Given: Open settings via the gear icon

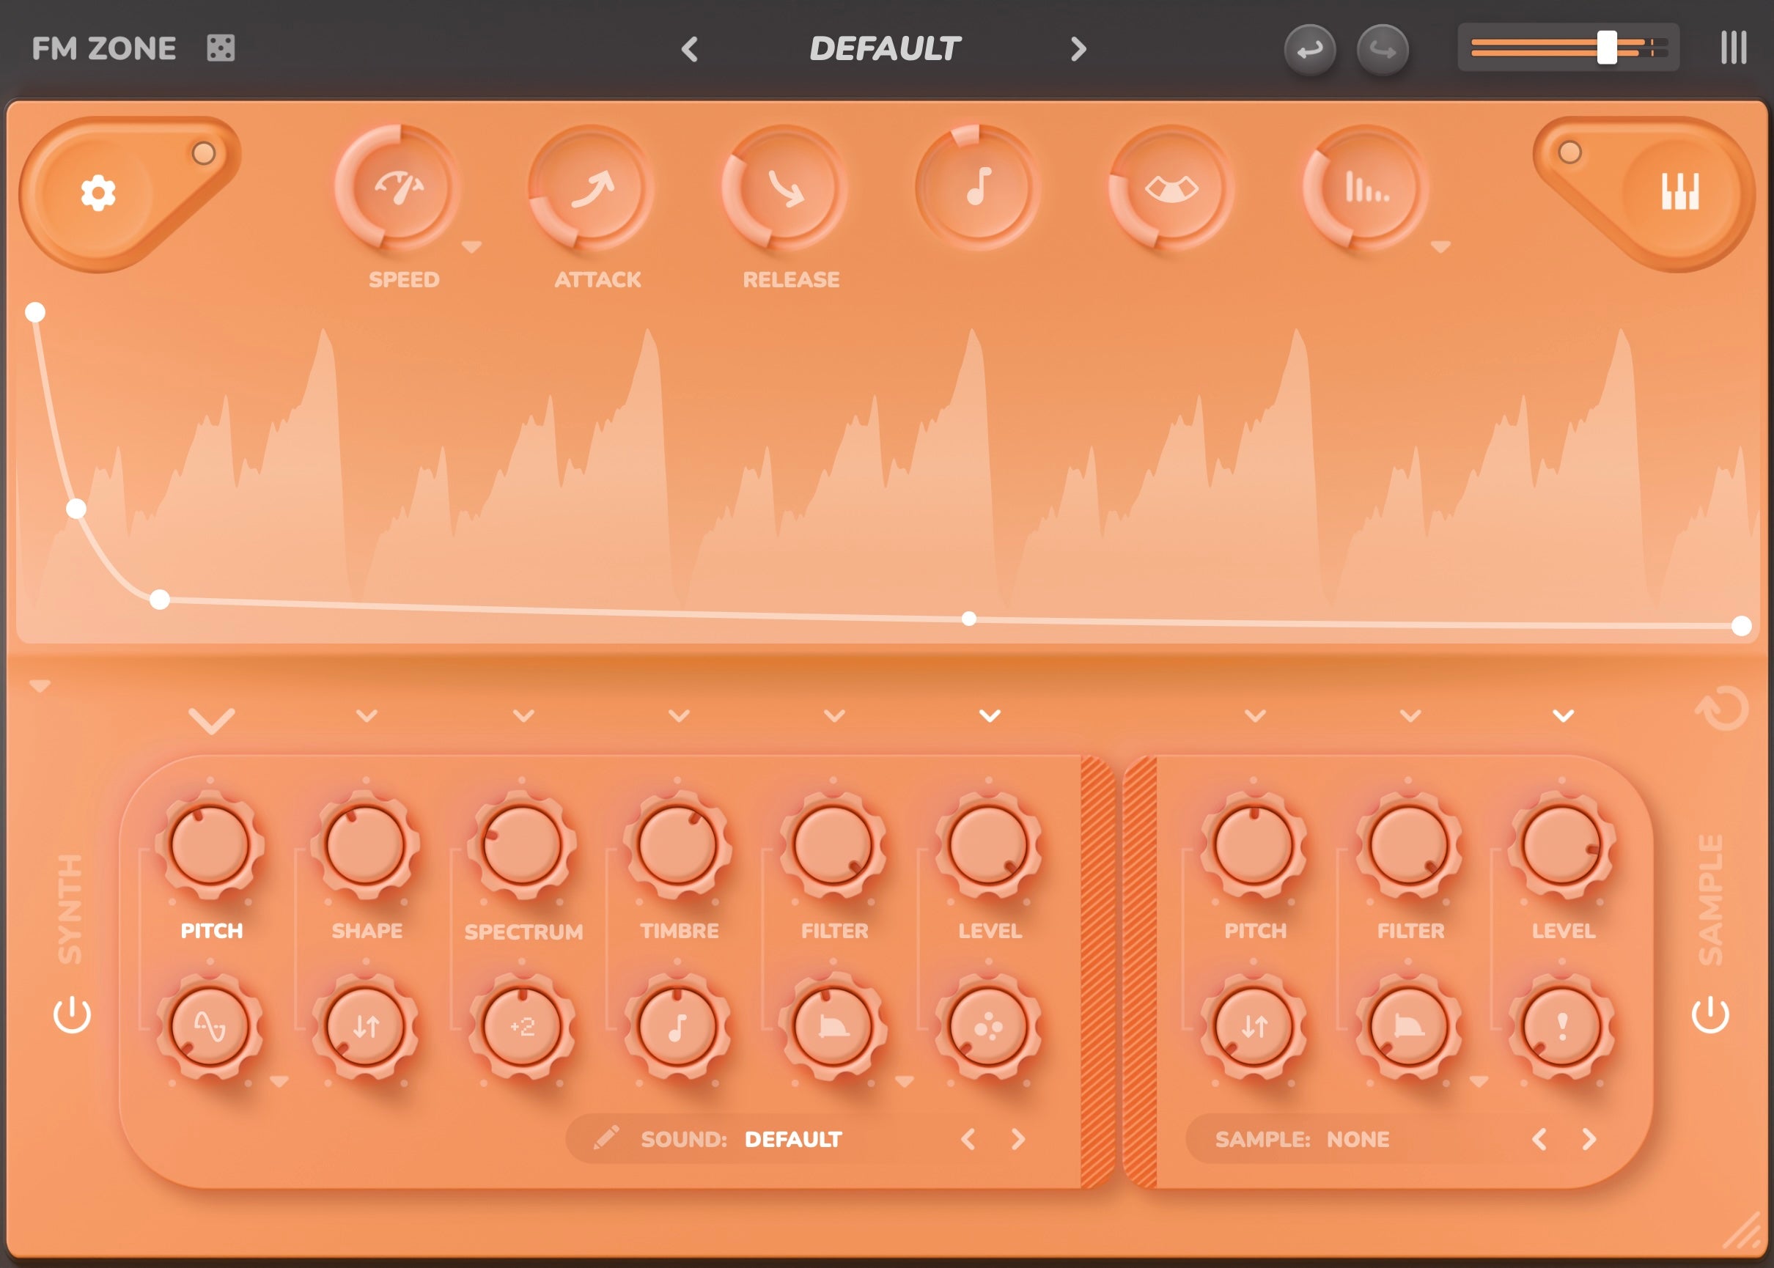Looking at the screenshot, I should tap(98, 193).
